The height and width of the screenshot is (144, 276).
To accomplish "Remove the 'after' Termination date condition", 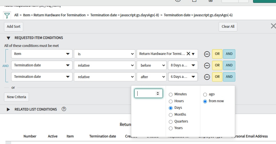I will pyautogui.click(x=207, y=77).
